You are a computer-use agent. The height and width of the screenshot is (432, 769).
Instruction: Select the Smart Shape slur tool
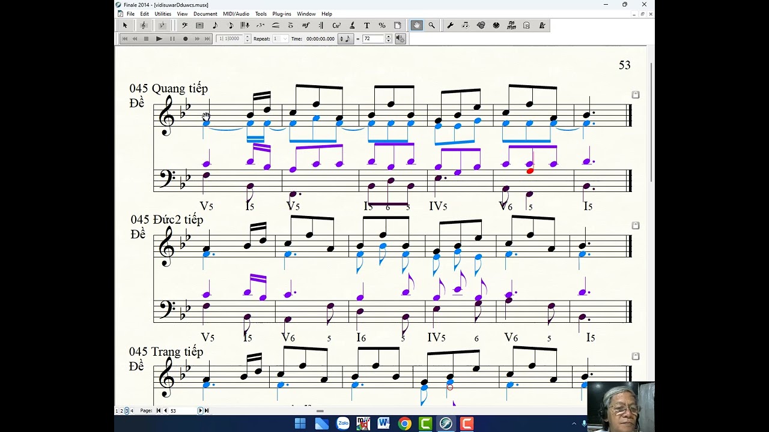[276, 25]
